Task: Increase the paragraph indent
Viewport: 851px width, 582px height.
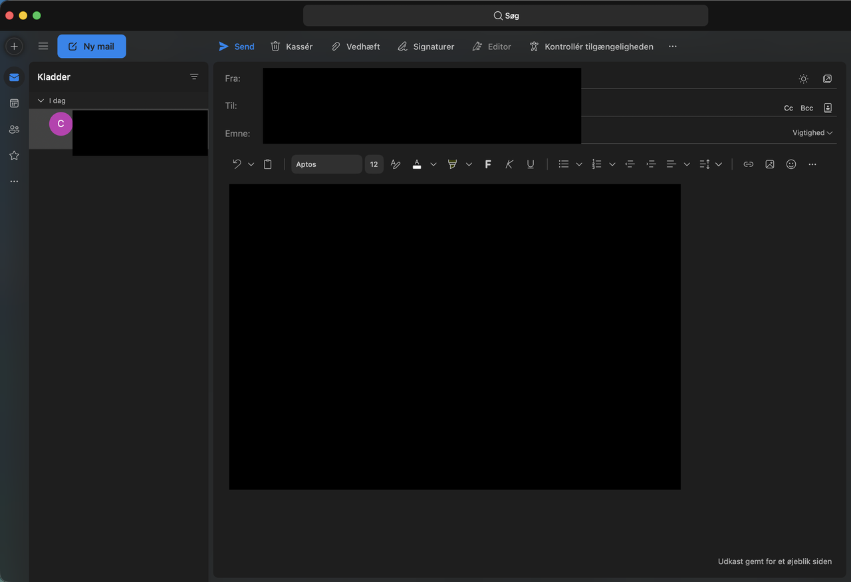Action: point(651,164)
